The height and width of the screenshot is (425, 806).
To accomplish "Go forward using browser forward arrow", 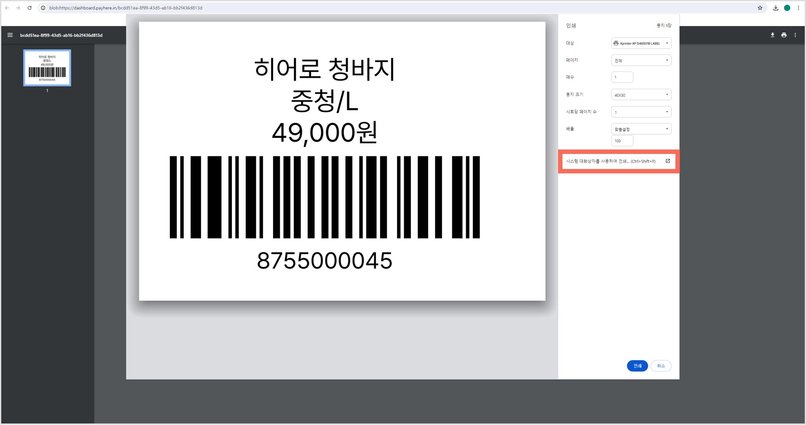I will (18, 8).
